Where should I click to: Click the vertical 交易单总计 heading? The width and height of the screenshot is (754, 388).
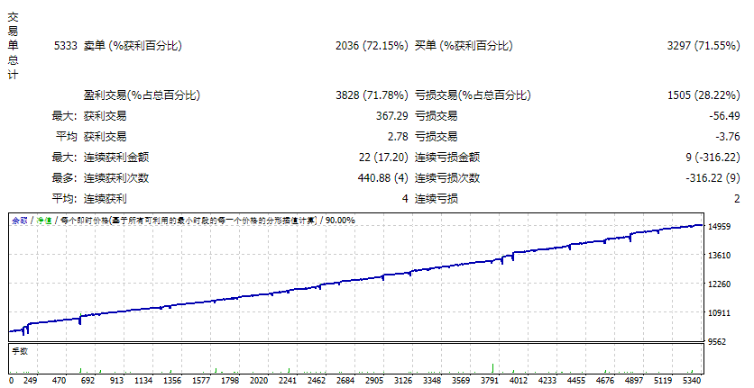(13, 46)
